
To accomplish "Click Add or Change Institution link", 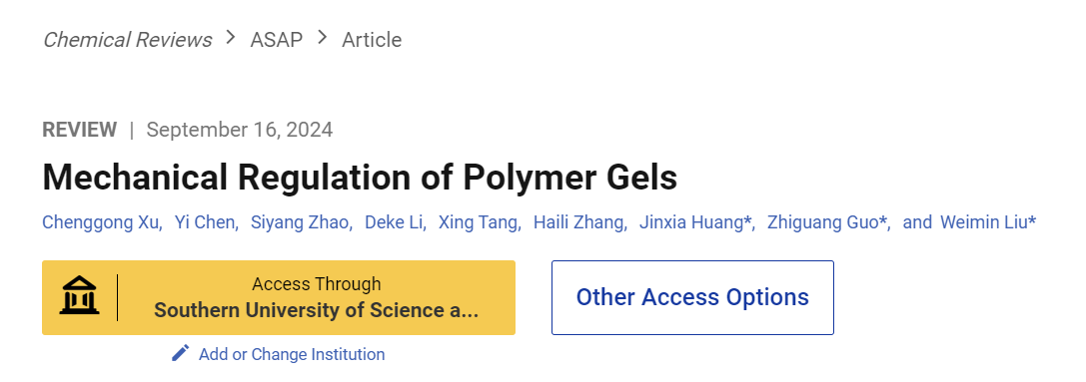I will [292, 354].
